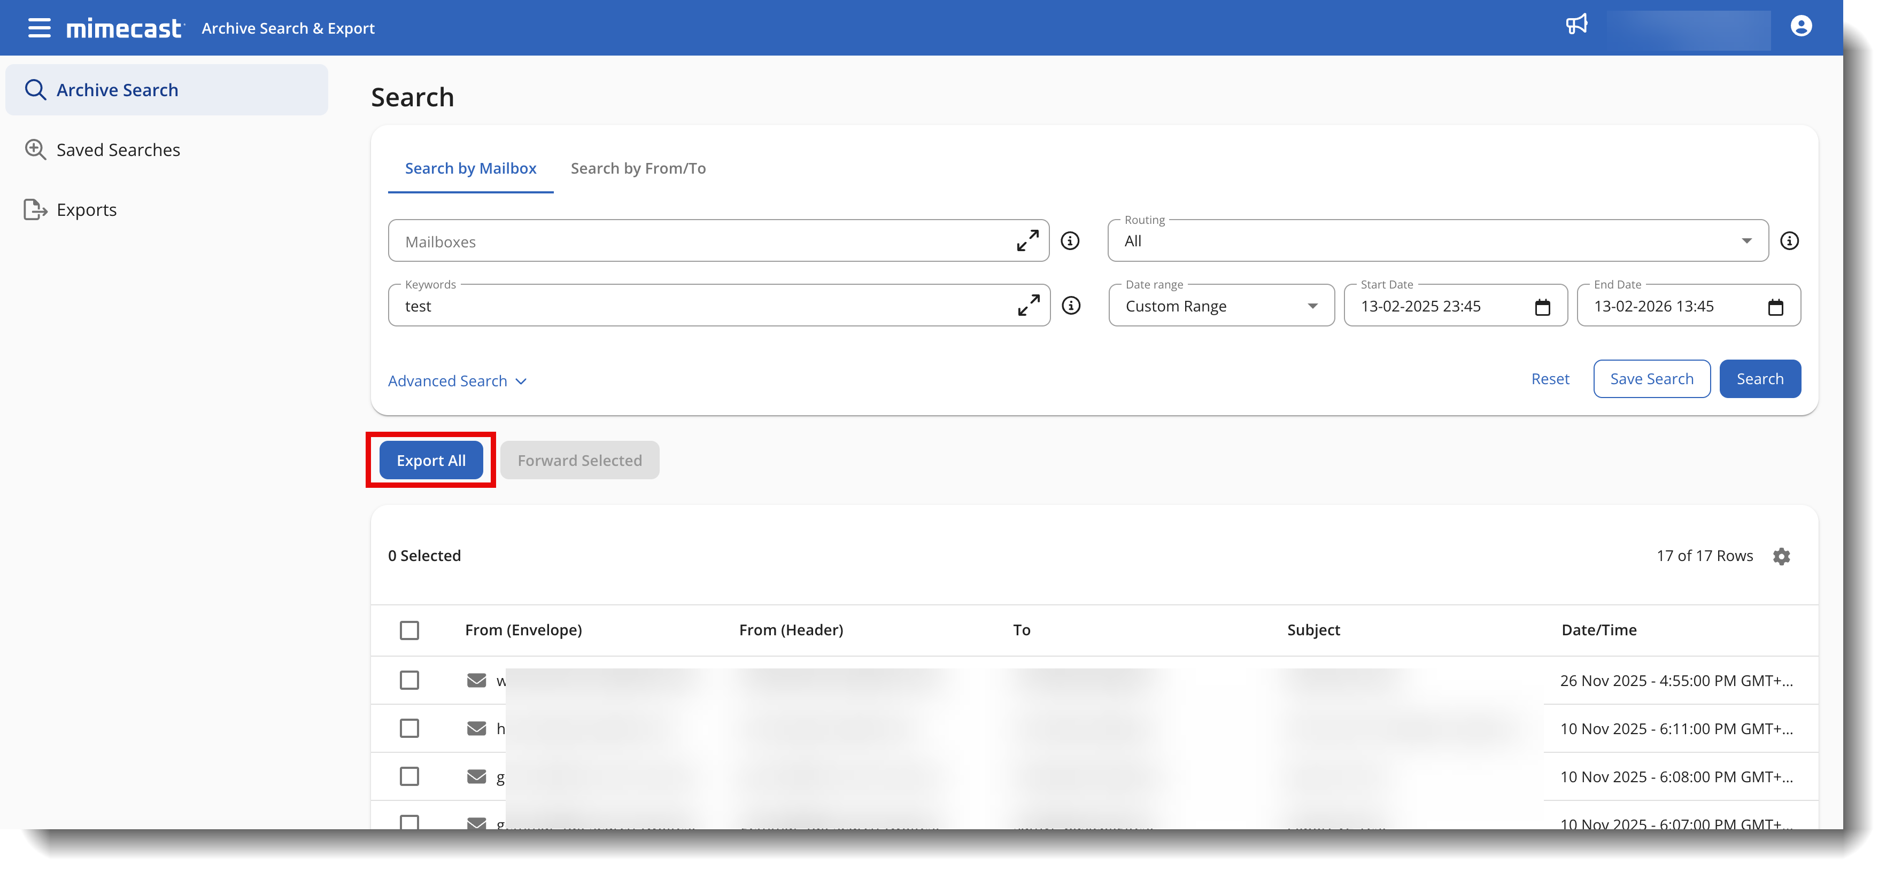Open the Routing dropdown
1894x880 pixels.
tap(1437, 240)
